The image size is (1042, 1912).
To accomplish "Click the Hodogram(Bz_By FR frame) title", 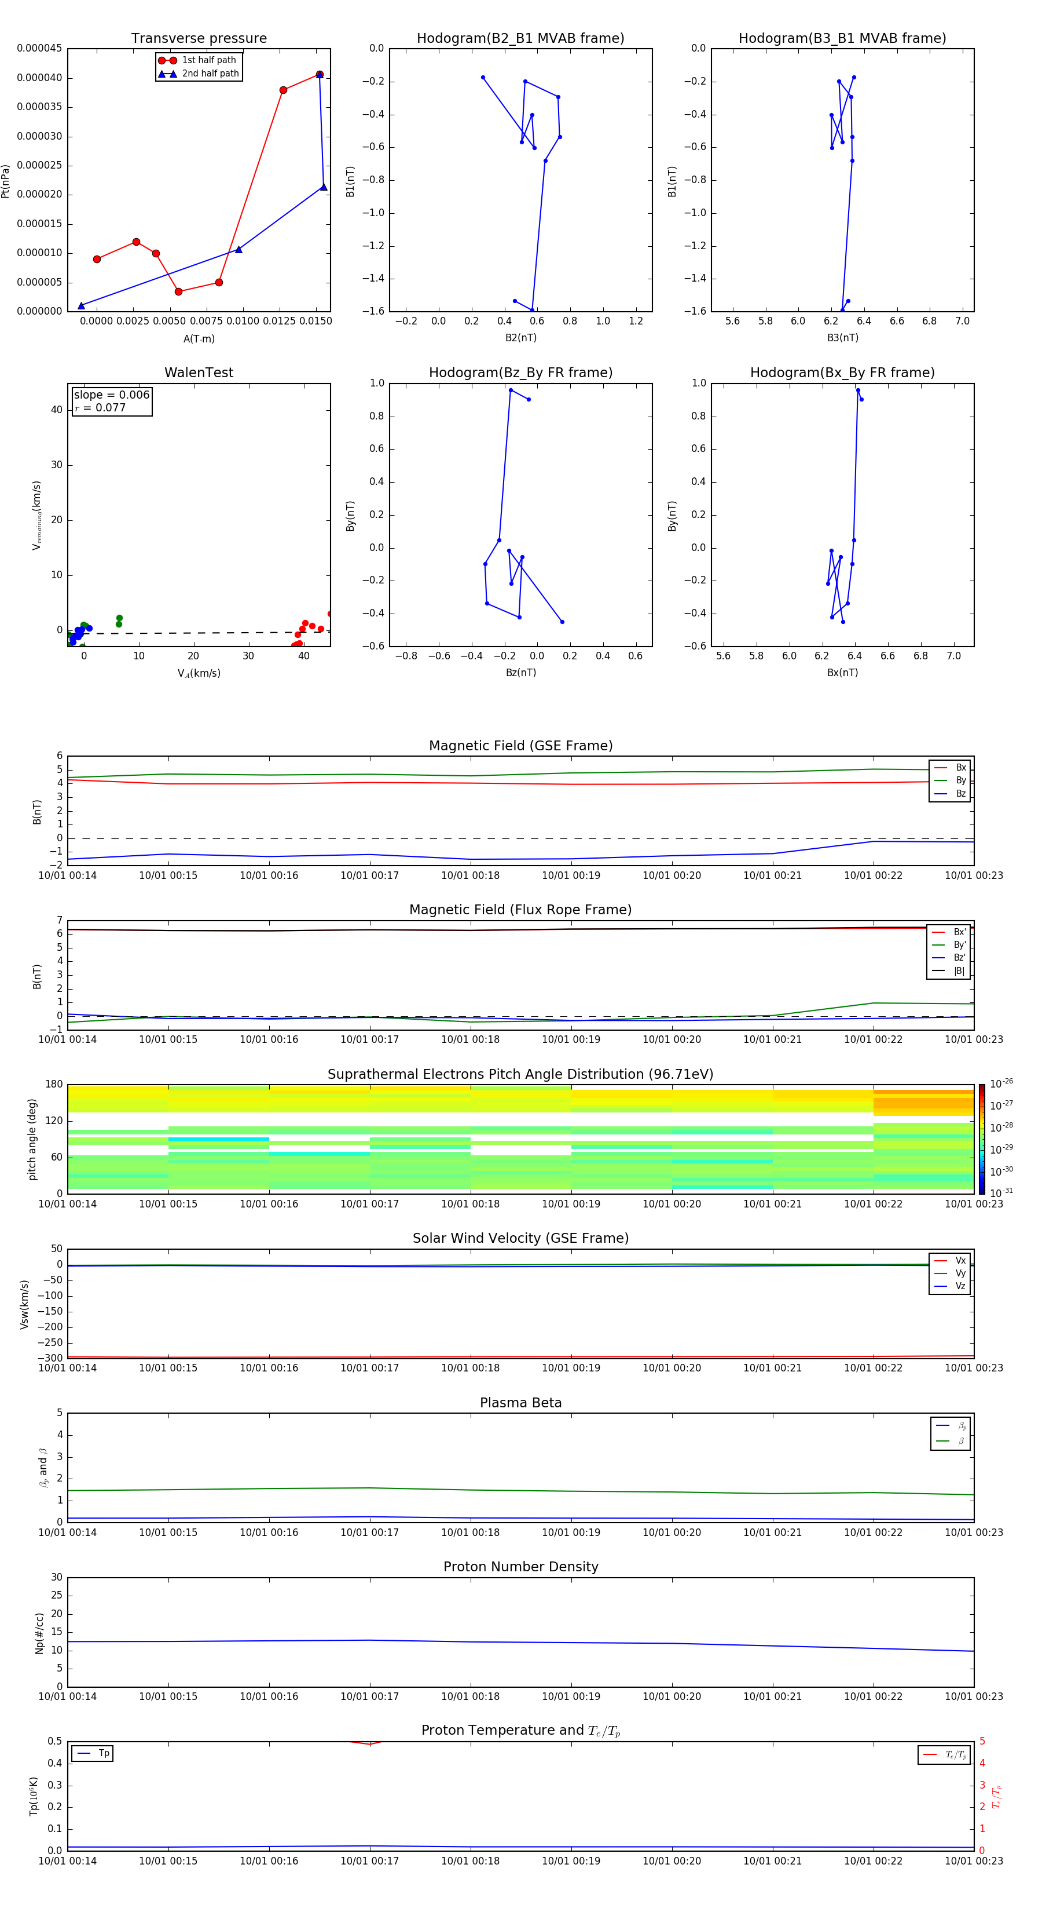I will pyautogui.click(x=520, y=373).
